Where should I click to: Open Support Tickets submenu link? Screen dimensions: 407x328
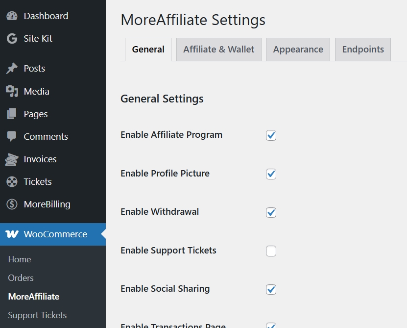point(37,315)
